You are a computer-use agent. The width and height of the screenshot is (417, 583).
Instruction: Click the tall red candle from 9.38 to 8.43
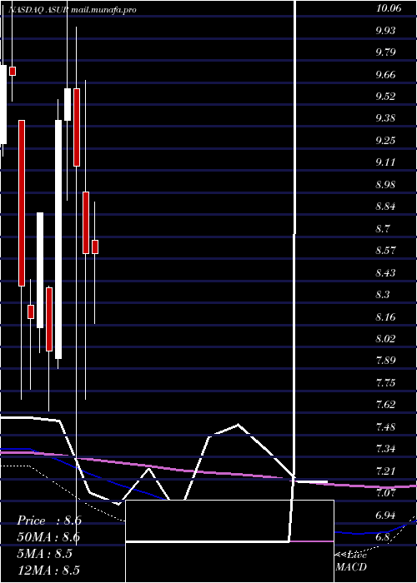(x=22, y=203)
